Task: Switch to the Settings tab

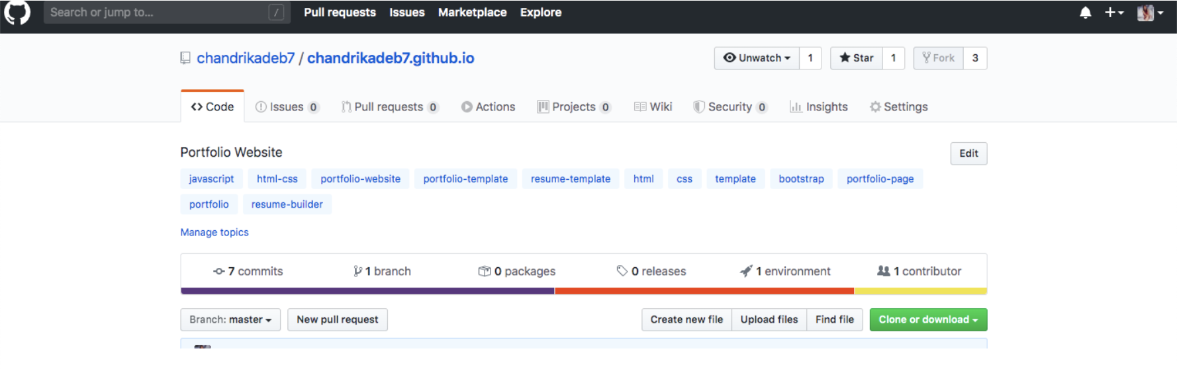Action: pos(898,106)
